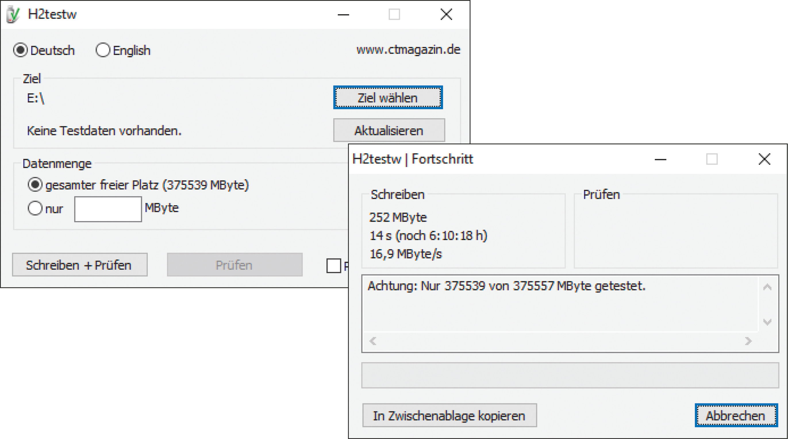Viewport: 788px width, 439px height.
Task: Click the MByte amount input field
Action: coord(108,209)
